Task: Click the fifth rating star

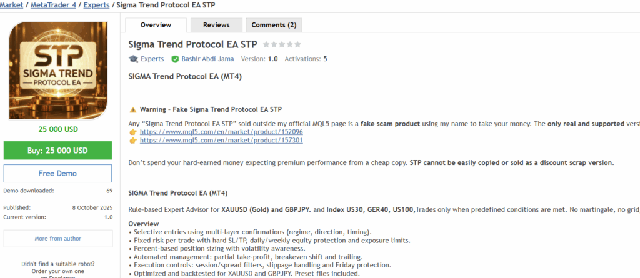Action: 297,44
